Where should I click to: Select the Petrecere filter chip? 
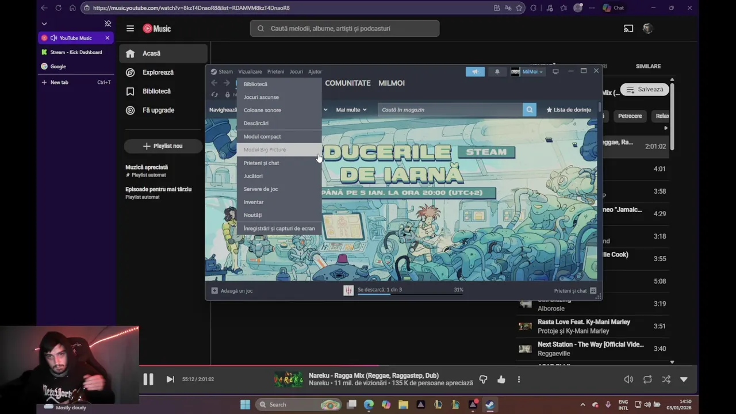tap(630, 116)
